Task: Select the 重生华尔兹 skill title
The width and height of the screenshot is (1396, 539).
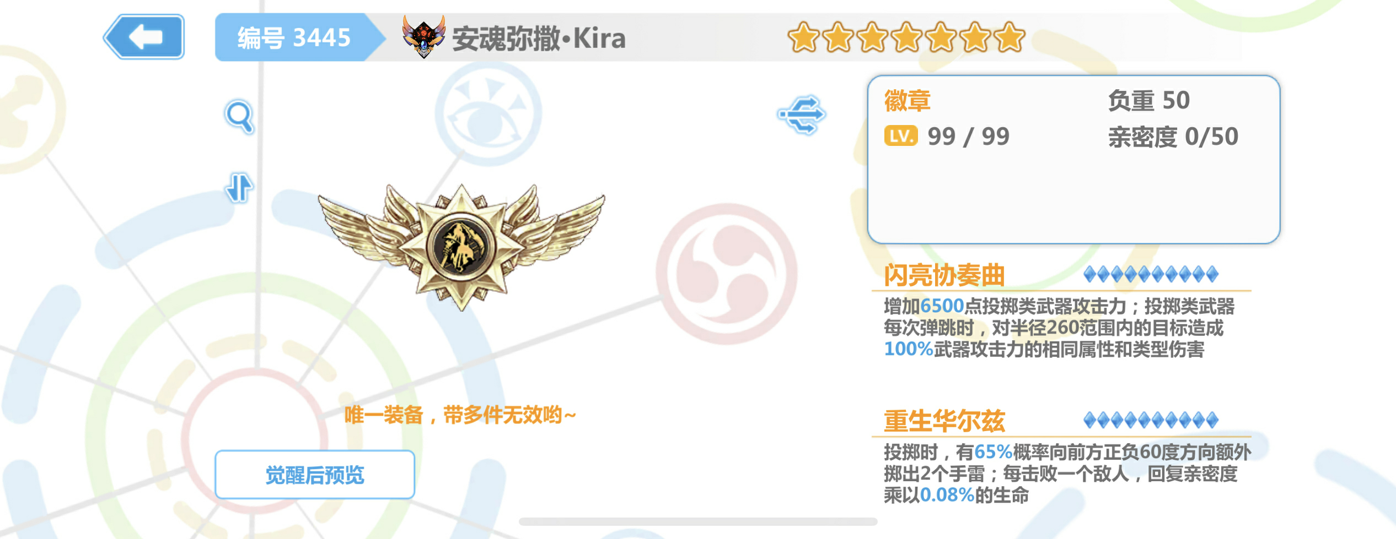Action: pyautogui.click(x=944, y=421)
